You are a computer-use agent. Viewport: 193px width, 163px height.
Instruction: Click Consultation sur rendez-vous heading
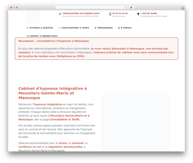click(x=81, y=13)
